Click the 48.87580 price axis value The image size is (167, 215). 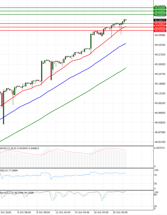pos(160,132)
